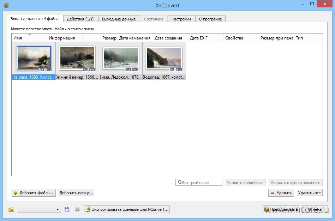Focus the 'Быстрый поиск' search field
Viewport: 335px width, 221px height.
click(x=199, y=182)
